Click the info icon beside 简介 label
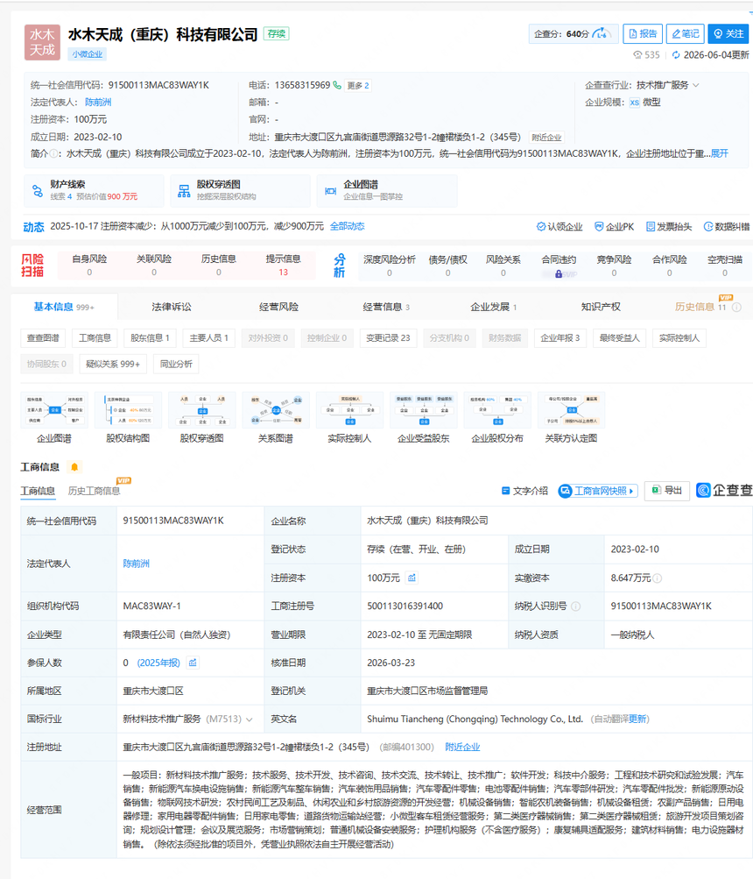This screenshot has height=879, width=753. tap(53, 153)
